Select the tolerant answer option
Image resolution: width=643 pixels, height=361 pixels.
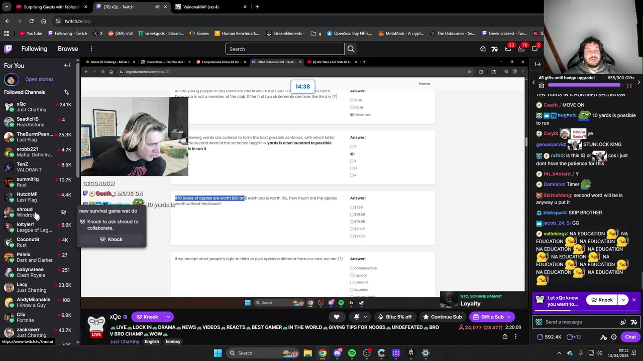(x=352, y=282)
